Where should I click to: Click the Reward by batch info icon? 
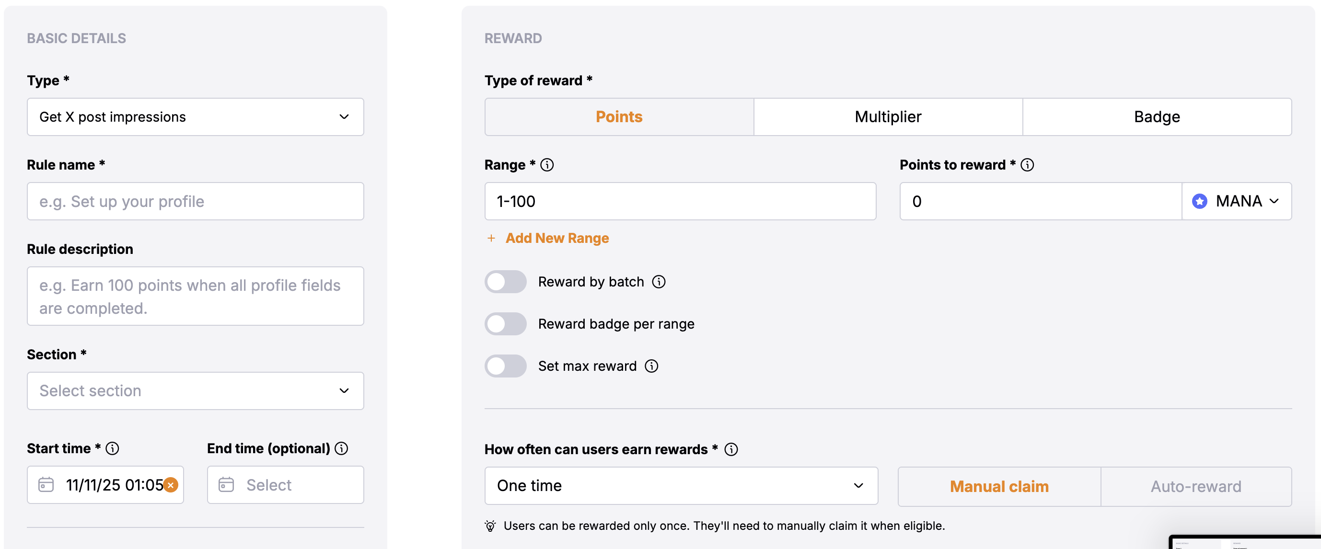point(659,282)
